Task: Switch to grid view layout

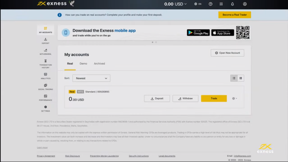Action: [241, 78]
